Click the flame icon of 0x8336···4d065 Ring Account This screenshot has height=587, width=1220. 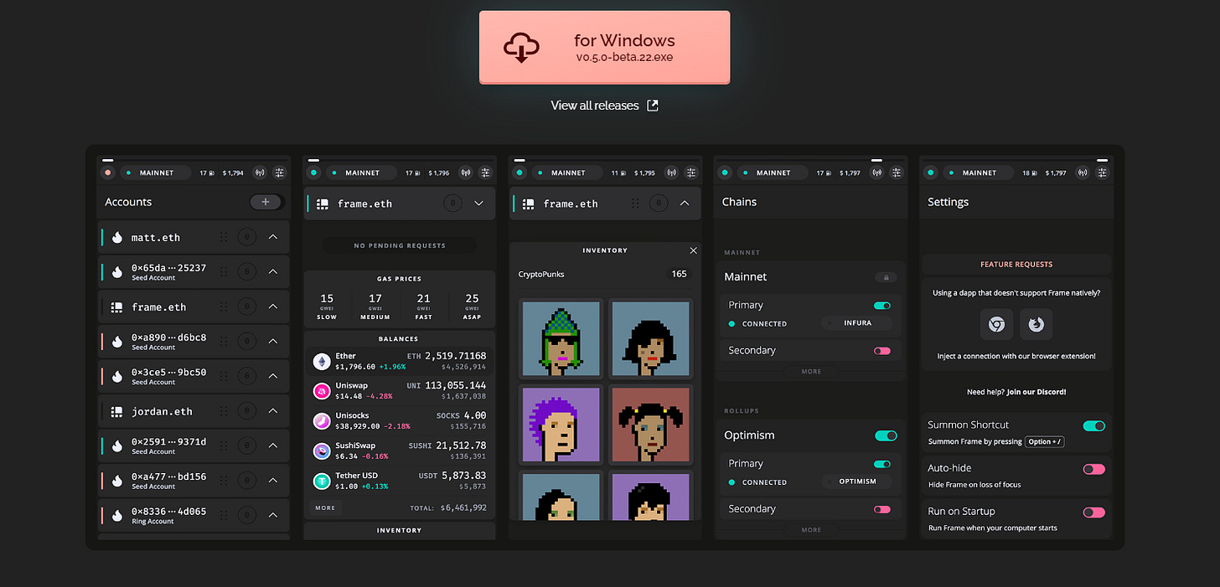(117, 515)
